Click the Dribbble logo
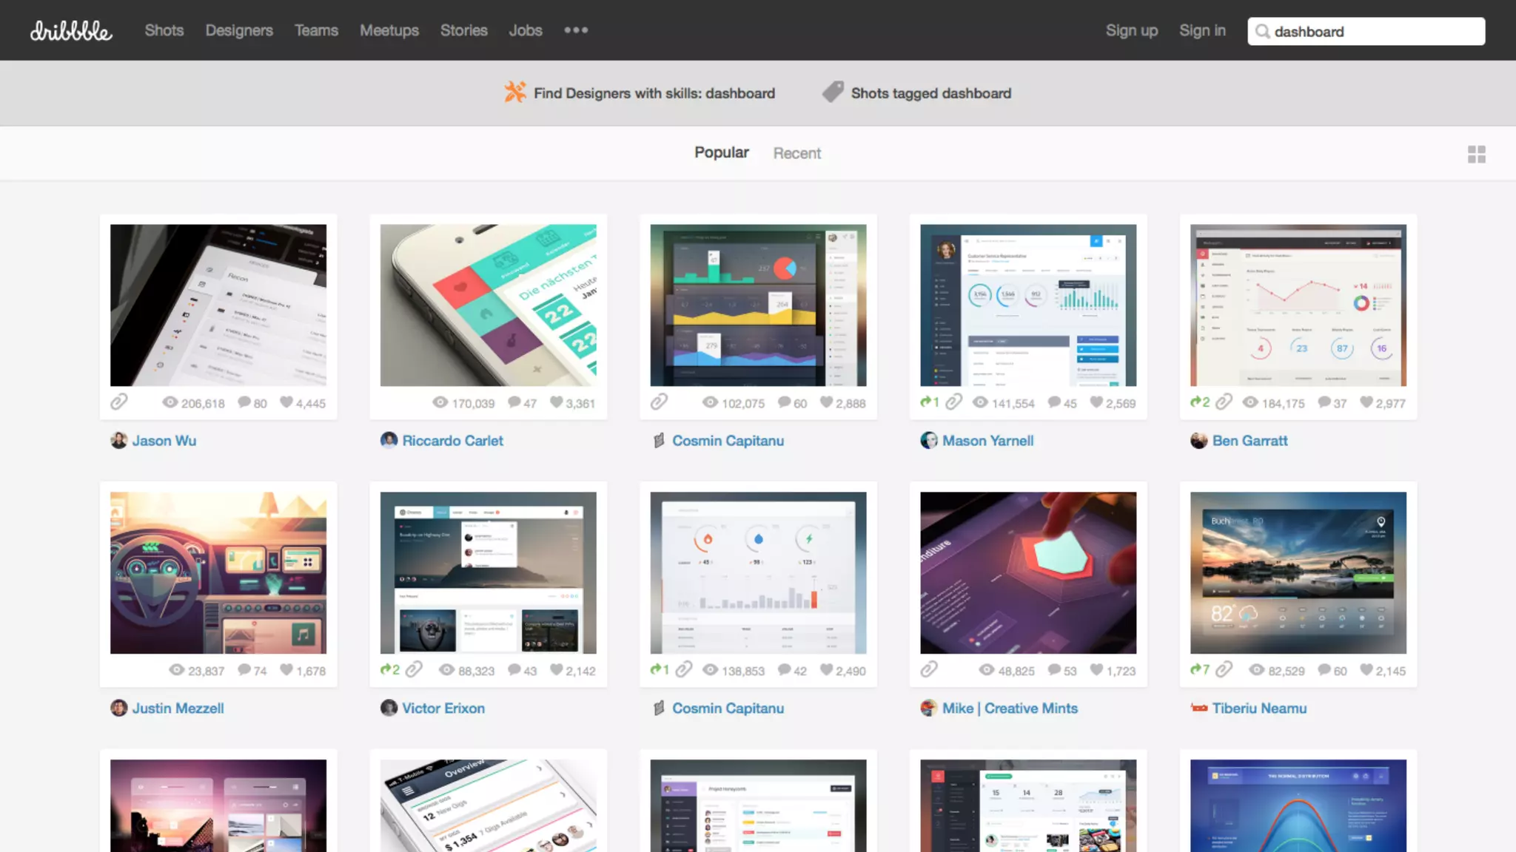1516x852 pixels. tap(71, 31)
